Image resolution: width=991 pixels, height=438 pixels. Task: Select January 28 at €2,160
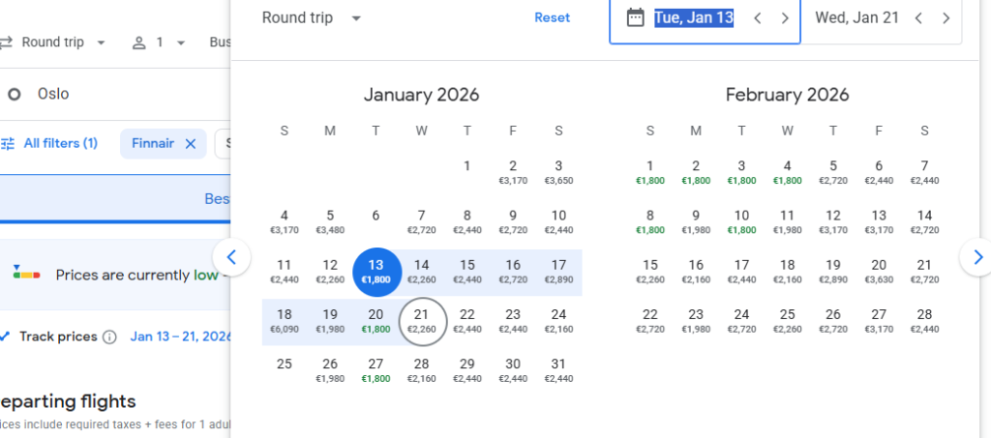[x=422, y=370]
